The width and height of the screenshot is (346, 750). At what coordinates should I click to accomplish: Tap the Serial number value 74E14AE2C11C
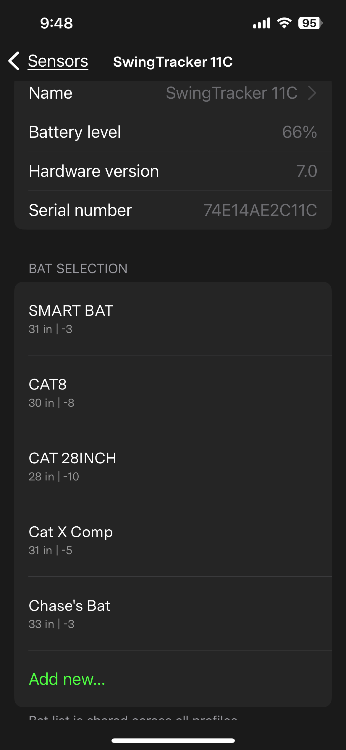(260, 210)
